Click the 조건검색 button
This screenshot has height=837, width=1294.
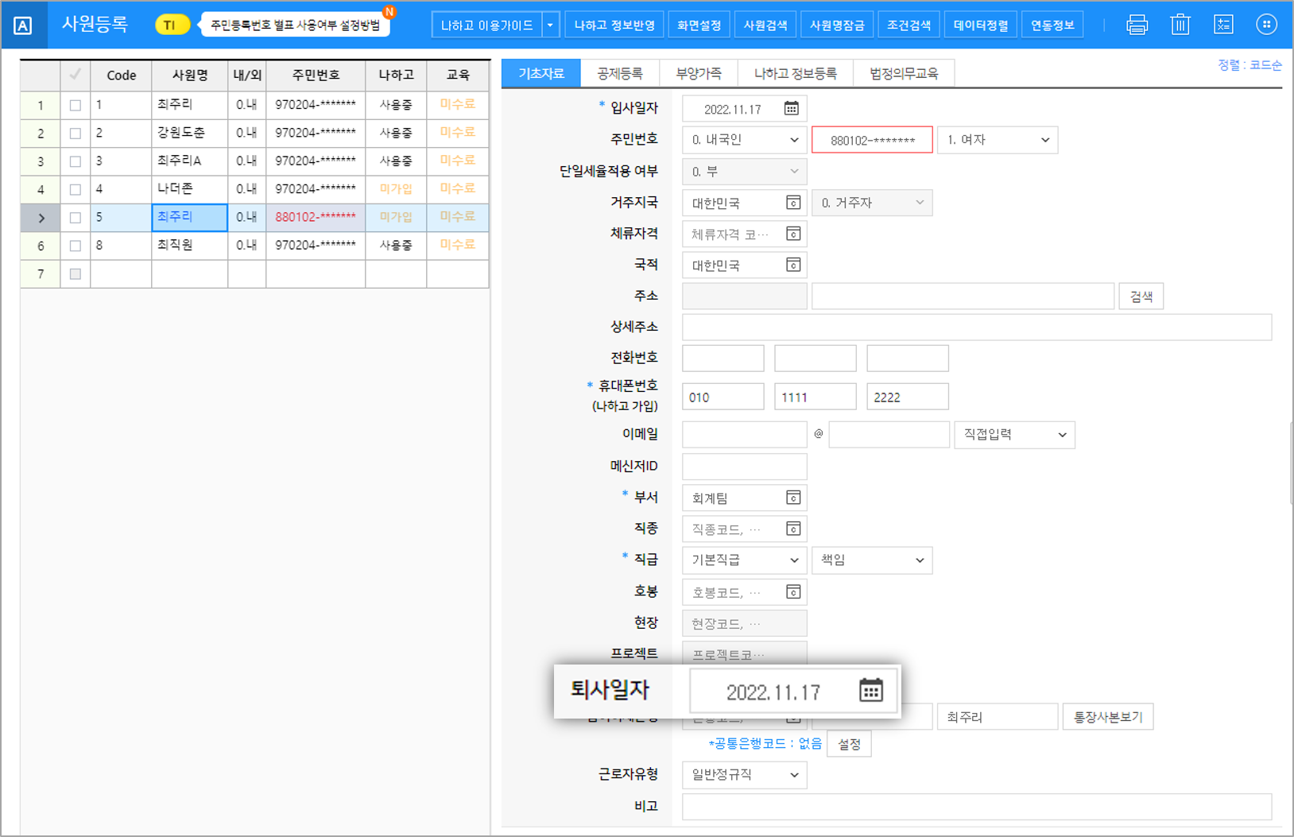click(x=909, y=25)
